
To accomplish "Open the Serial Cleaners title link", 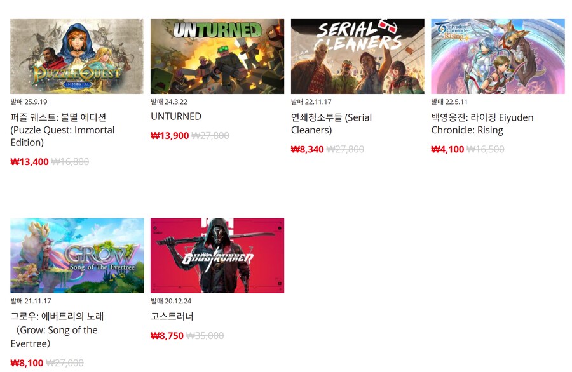I will point(331,124).
